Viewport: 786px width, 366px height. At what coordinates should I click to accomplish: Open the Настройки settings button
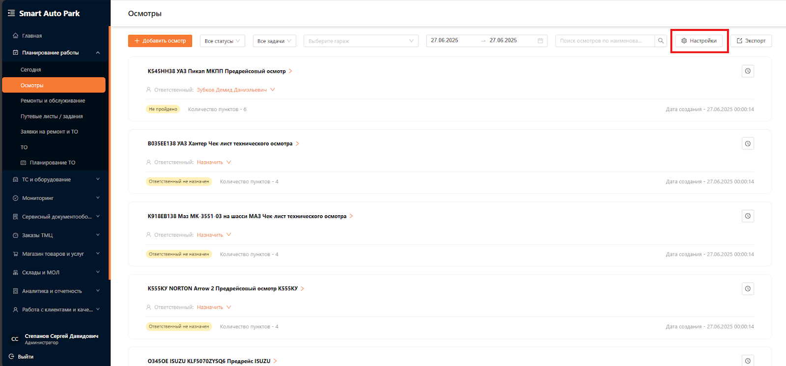coord(699,41)
